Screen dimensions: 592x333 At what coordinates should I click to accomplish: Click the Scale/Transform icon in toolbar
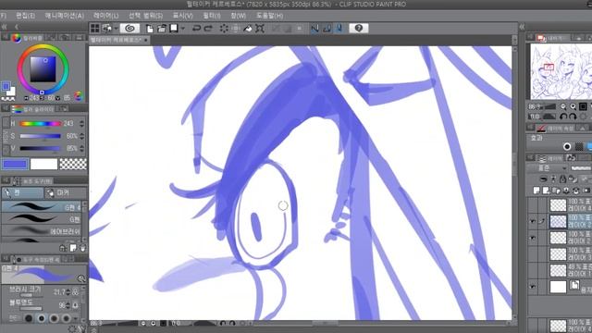click(260, 29)
